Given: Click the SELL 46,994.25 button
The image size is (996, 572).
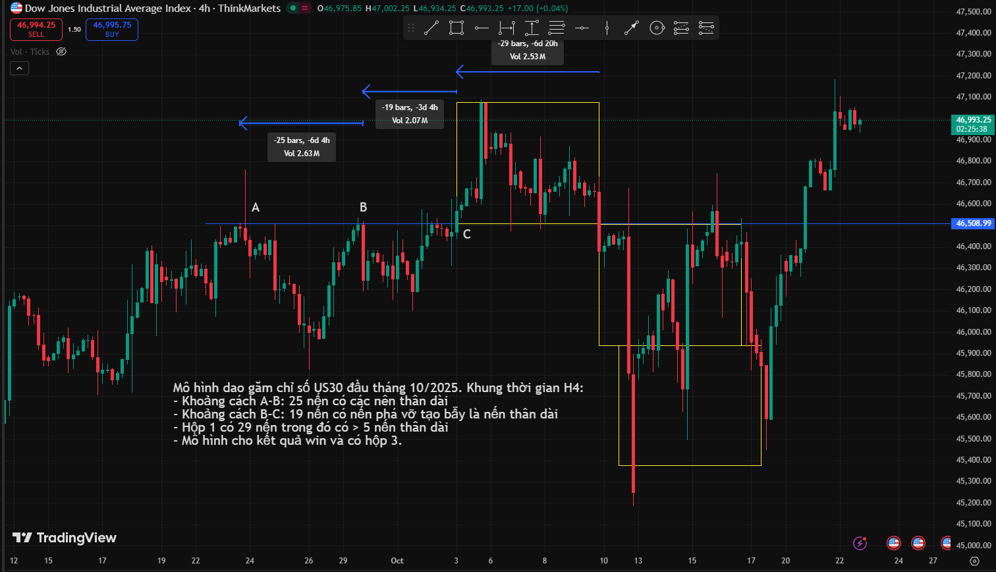Looking at the screenshot, I should coord(36,29).
